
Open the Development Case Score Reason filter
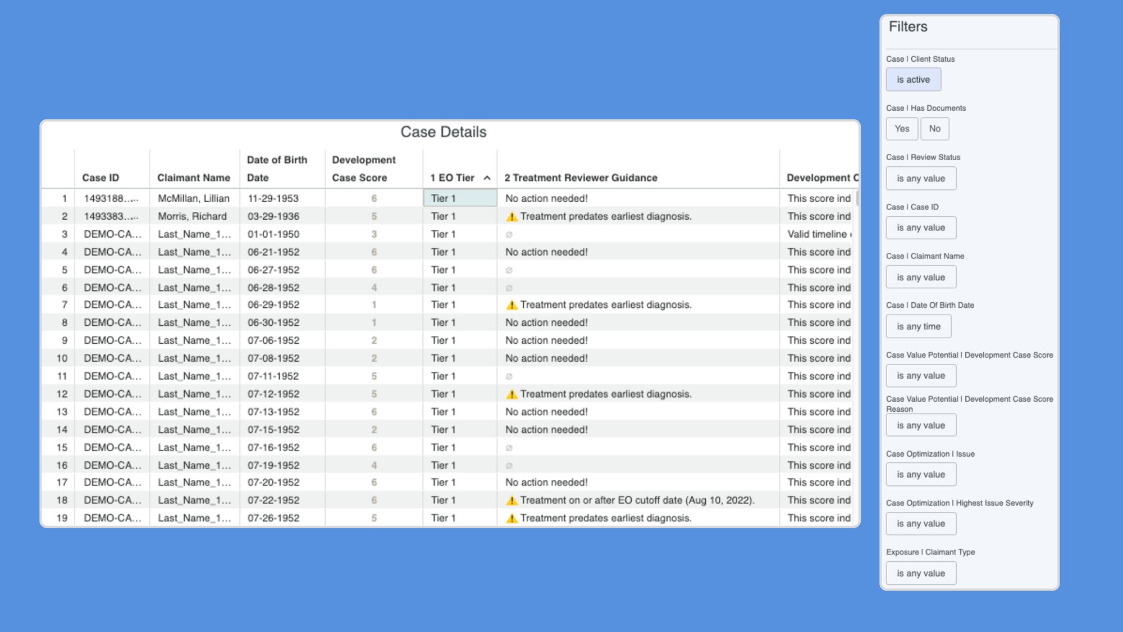click(x=921, y=425)
